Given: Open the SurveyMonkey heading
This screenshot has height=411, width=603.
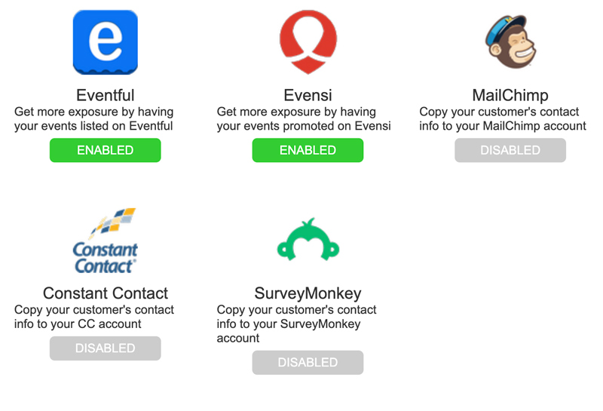Looking at the screenshot, I should [308, 293].
